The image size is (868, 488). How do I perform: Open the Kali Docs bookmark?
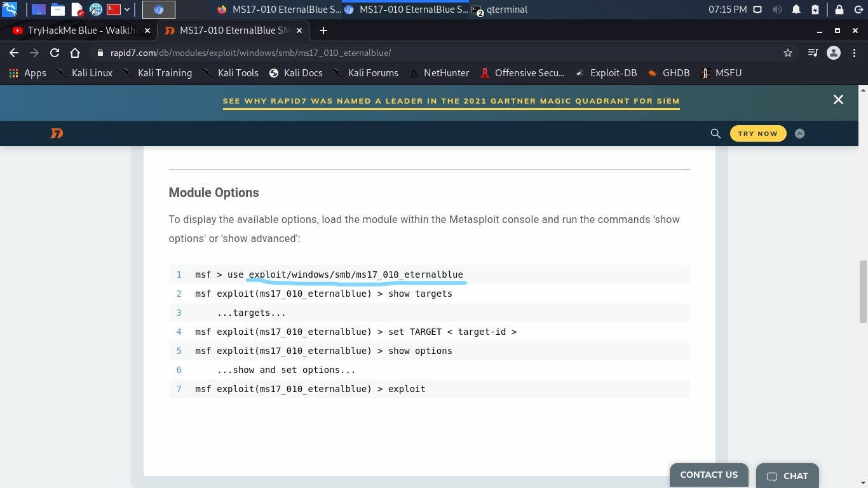[x=296, y=73]
